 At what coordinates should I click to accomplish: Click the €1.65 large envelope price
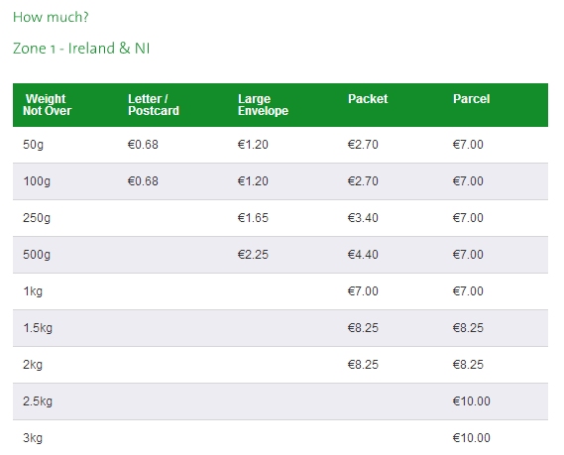[x=253, y=218]
